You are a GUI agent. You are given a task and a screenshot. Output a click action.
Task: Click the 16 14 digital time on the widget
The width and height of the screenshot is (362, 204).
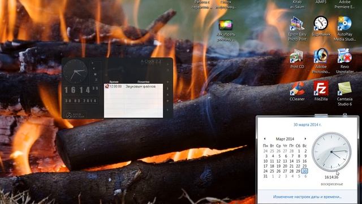point(81,90)
